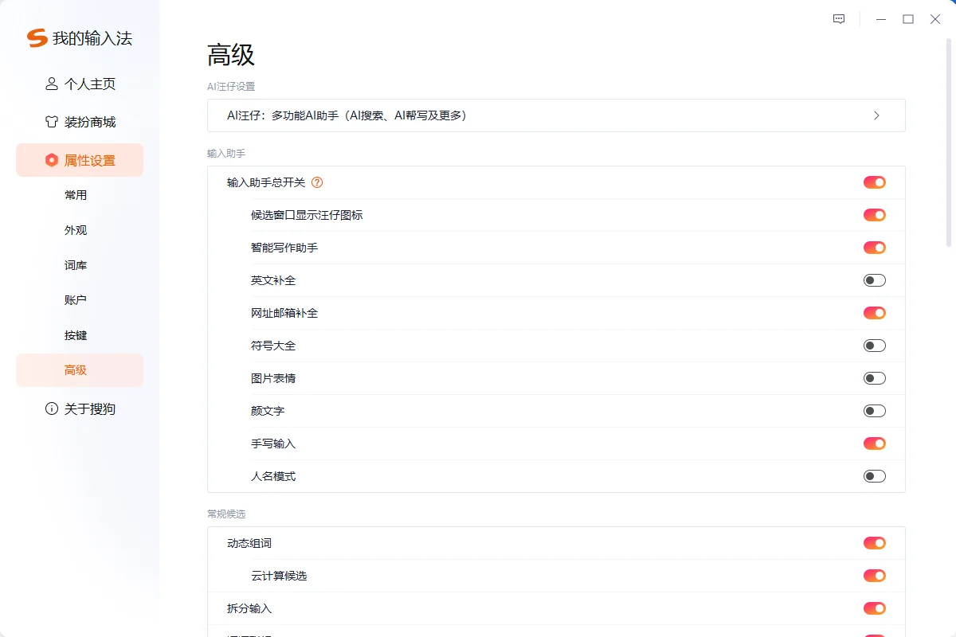Open the 账户 settings section
This screenshot has width=956, height=637.
[76, 300]
